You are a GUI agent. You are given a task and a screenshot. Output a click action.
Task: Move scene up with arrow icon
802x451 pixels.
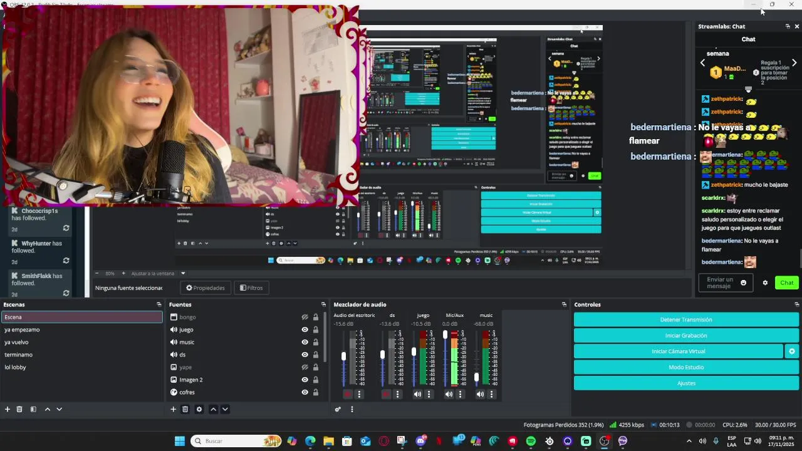coord(47,409)
